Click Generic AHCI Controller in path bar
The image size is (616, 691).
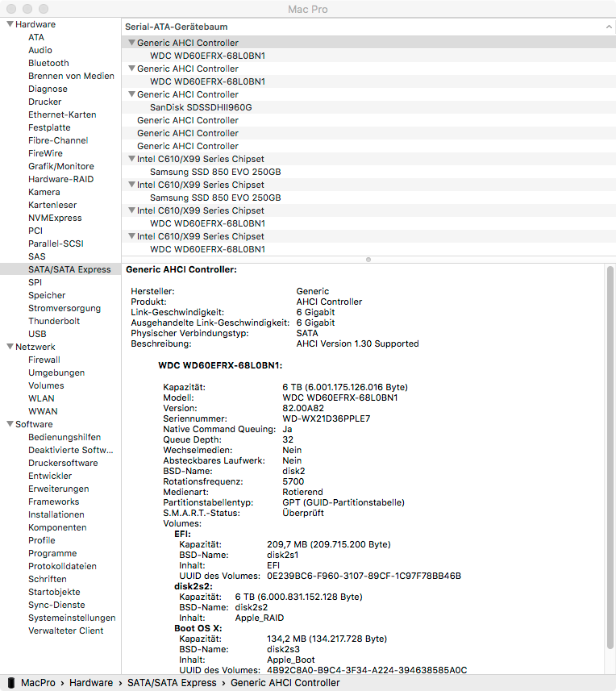[x=285, y=683]
